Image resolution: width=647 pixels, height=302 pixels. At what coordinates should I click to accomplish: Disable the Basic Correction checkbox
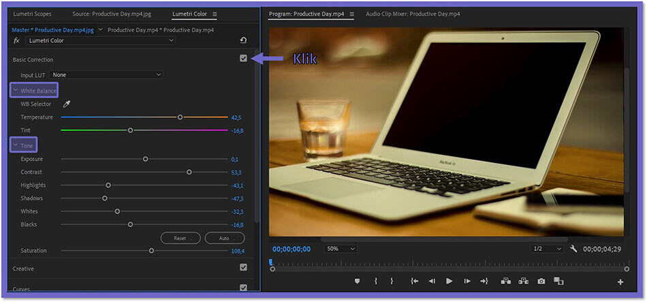pyautogui.click(x=243, y=58)
